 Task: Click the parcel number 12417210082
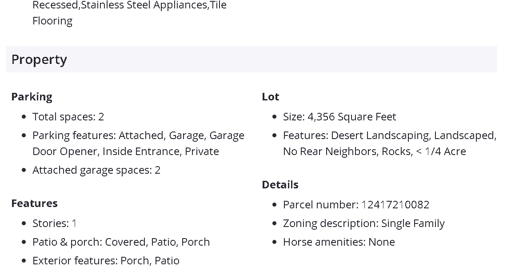point(395,205)
